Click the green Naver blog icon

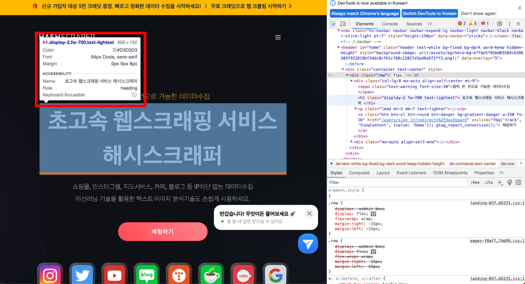tap(147, 275)
